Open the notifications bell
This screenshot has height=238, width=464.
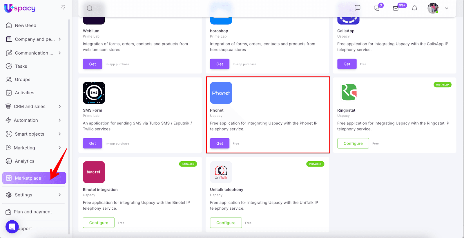point(414,8)
